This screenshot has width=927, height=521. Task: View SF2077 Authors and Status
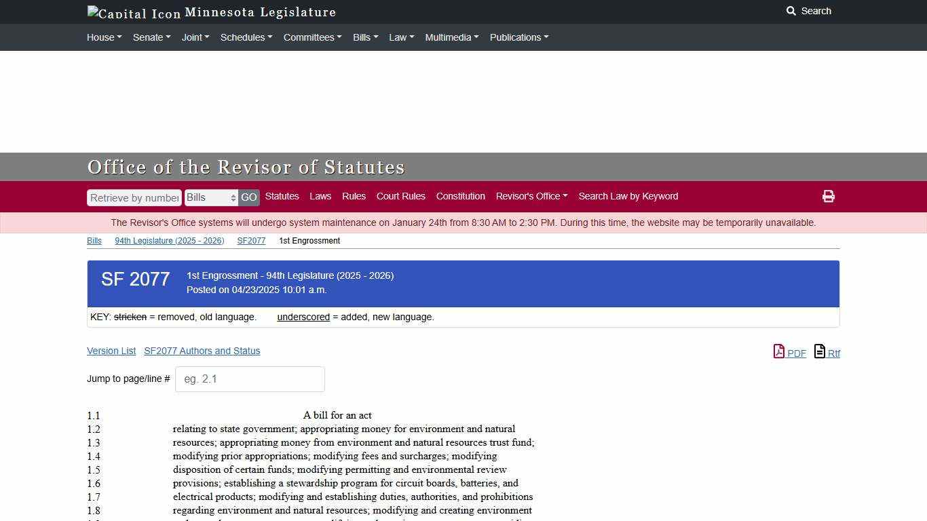tap(202, 351)
